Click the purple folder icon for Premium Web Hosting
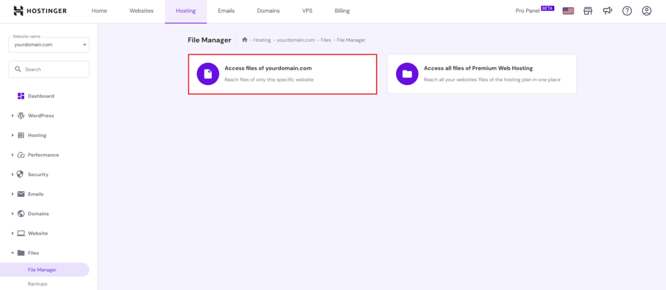This screenshot has width=666, height=290. click(x=406, y=74)
